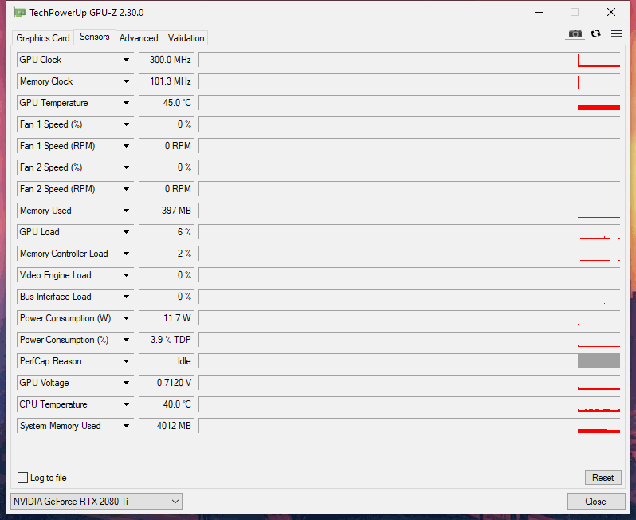The height and width of the screenshot is (520, 636).
Task: Open Bus Interface Load dropdown
Action: [x=126, y=297]
